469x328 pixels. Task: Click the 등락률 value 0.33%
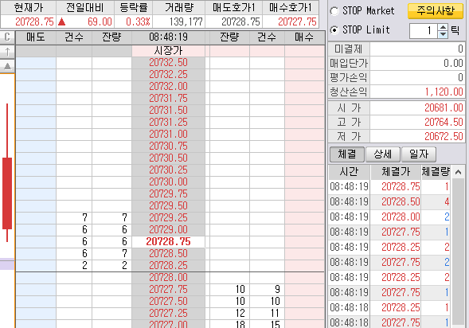point(138,21)
